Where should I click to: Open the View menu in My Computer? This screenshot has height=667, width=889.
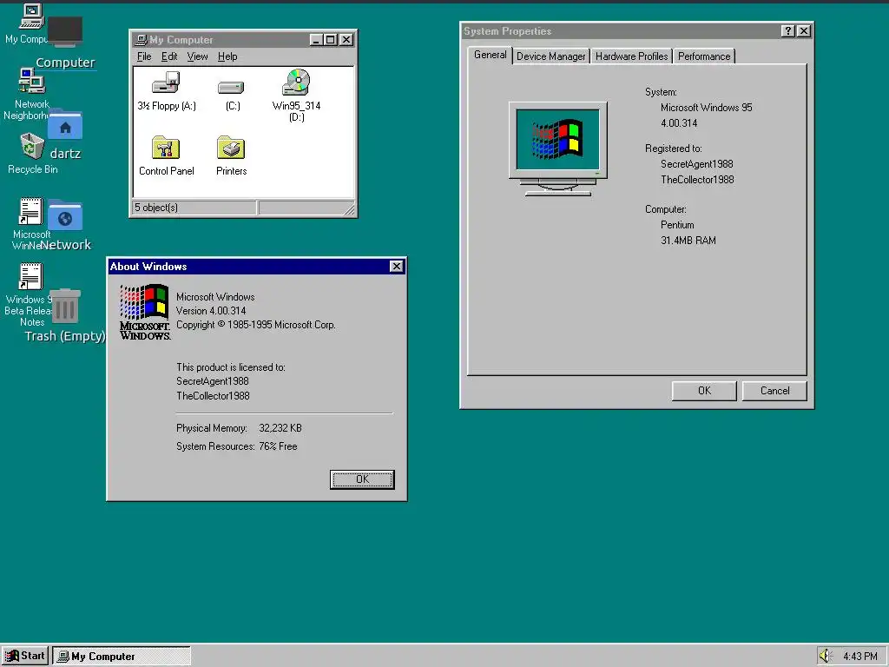click(x=197, y=56)
